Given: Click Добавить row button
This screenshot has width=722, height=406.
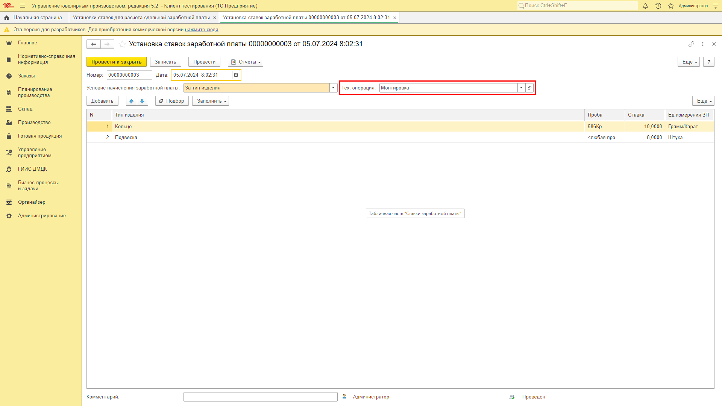Looking at the screenshot, I should coord(102,101).
